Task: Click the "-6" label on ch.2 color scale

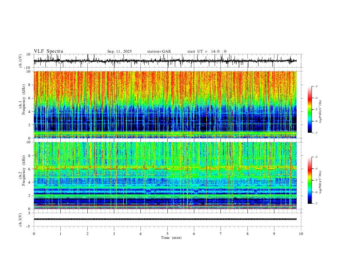Action: click(316, 192)
